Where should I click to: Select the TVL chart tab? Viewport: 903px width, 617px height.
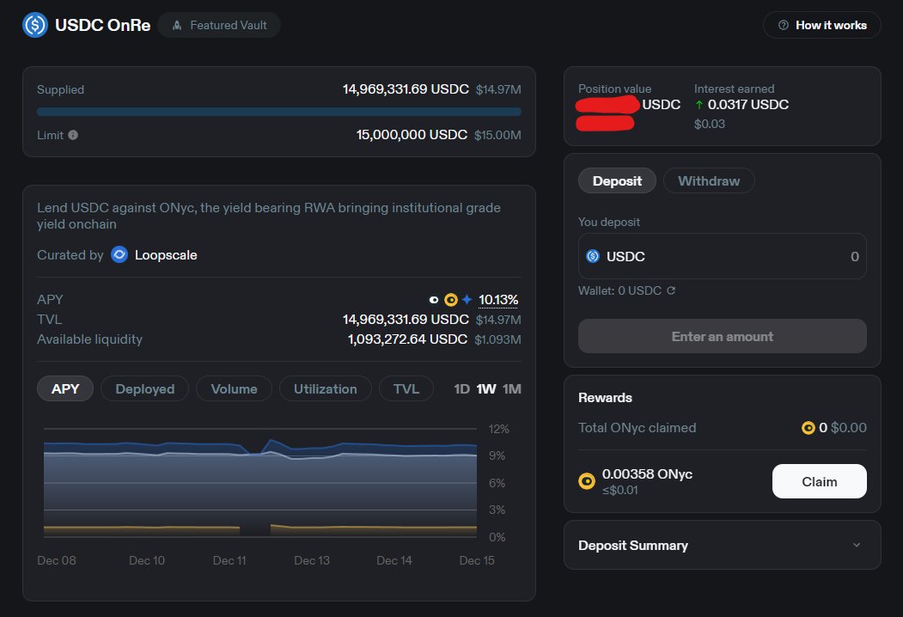(406, 389)
